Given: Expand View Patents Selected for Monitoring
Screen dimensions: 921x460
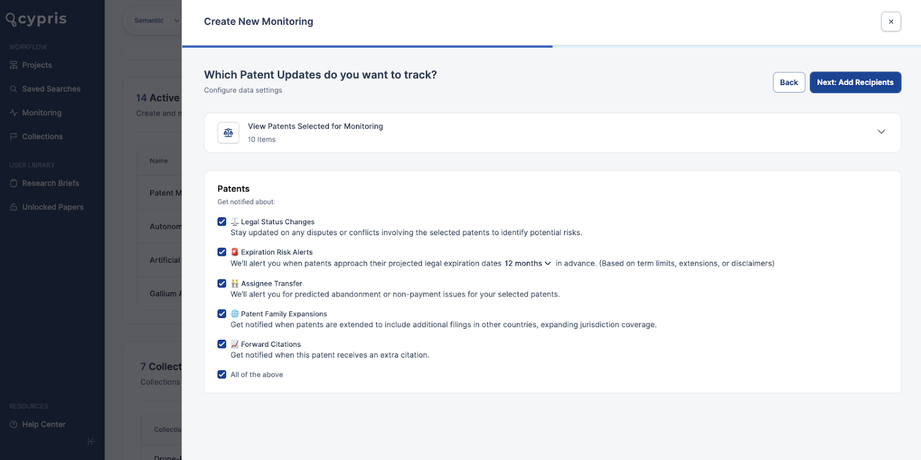Looking at the screenshot, I should coord(881,132).
